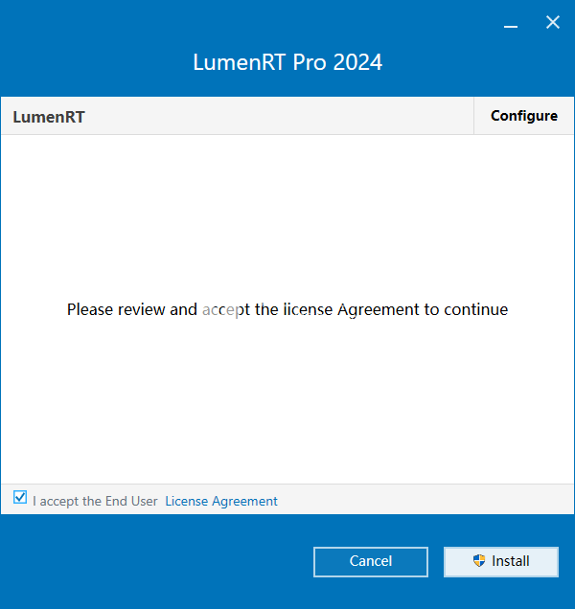Click the word 'Agreement' in the blue link
575x609 pixels.
(x=244, y=501)
